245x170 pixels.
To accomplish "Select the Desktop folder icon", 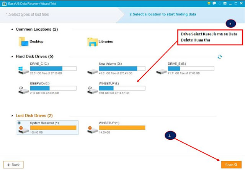I will (23, 42).
